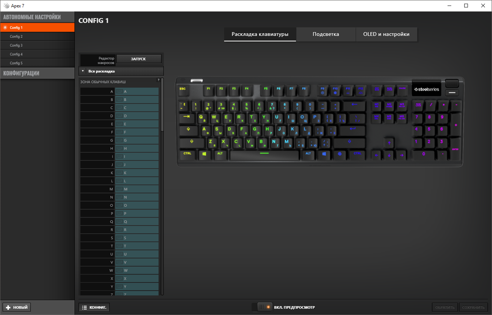Select the Config 1 radio button
The height and width of the screenshot is (315, 492).
5,27
